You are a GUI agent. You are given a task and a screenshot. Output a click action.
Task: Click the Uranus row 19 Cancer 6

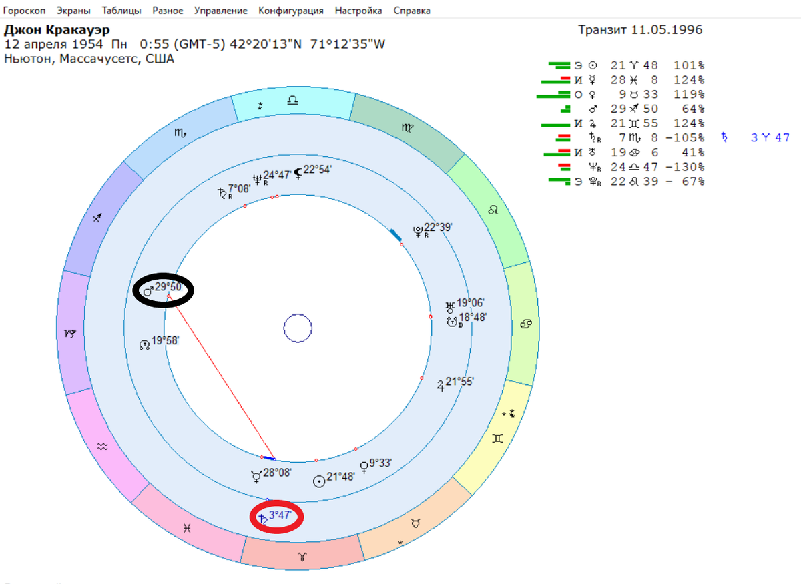[625, 153]
